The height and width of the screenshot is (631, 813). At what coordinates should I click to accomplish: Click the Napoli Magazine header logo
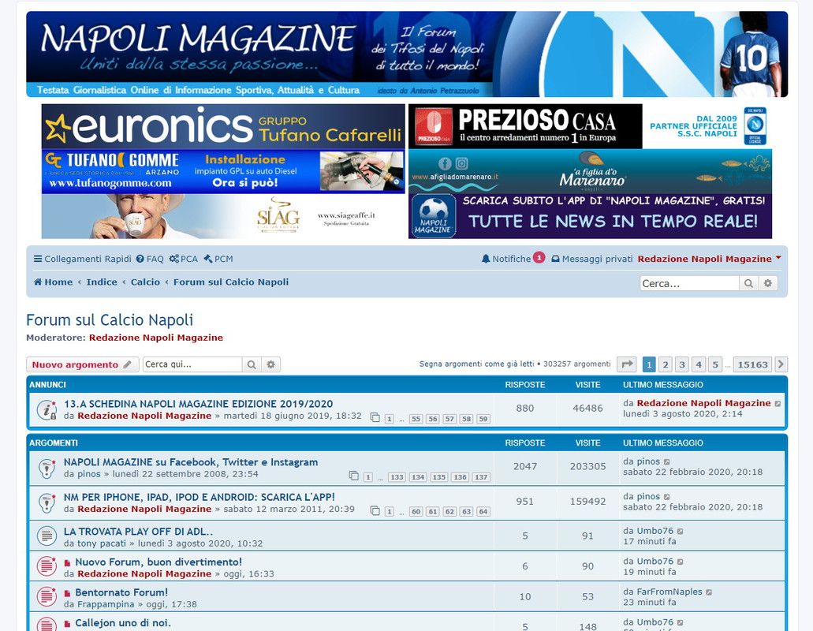[x=407, y=54]
